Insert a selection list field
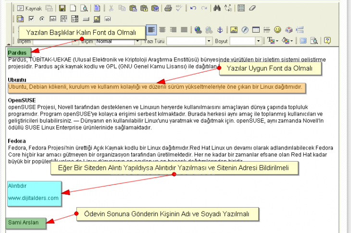Screen dimensions: 351x233 point(75,19)
